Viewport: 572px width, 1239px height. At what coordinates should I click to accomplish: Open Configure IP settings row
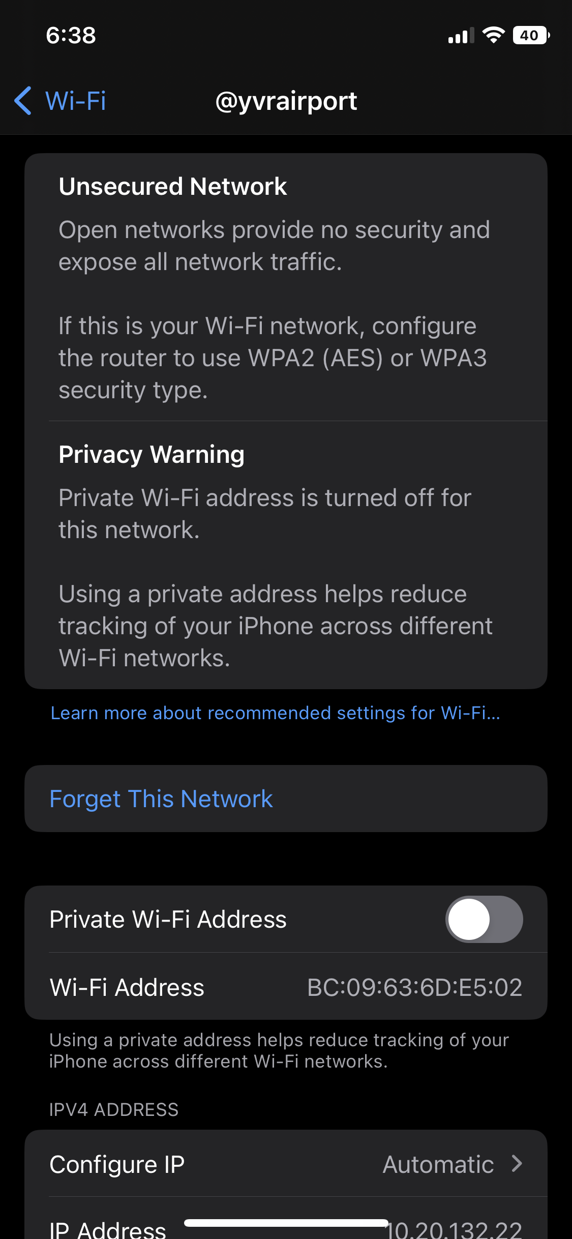286,1164
